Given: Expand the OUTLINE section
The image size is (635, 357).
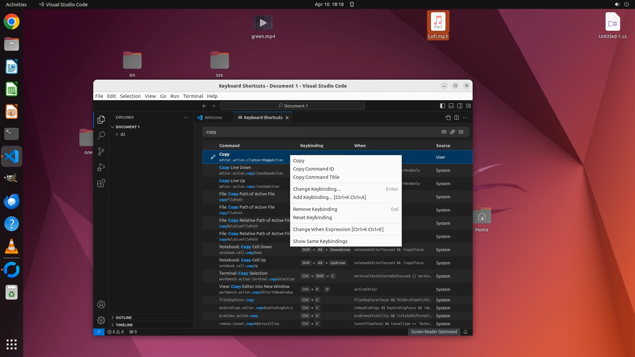Looking at the screenshot, I should [123, 318].
